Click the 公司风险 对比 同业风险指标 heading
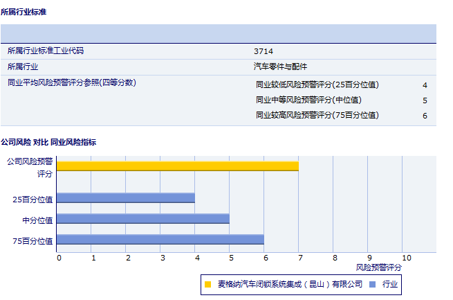Image resolution: width=453 pixels, height=300 pixels. pos(48,142)
